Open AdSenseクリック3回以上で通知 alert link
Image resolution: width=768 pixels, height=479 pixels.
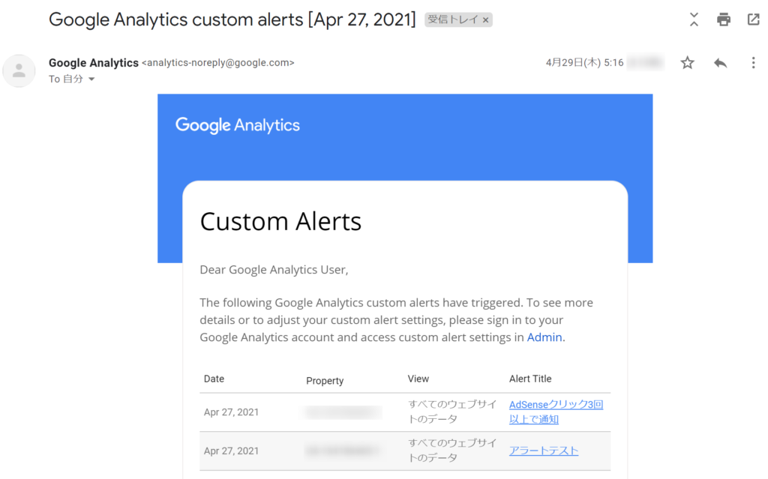556,412
